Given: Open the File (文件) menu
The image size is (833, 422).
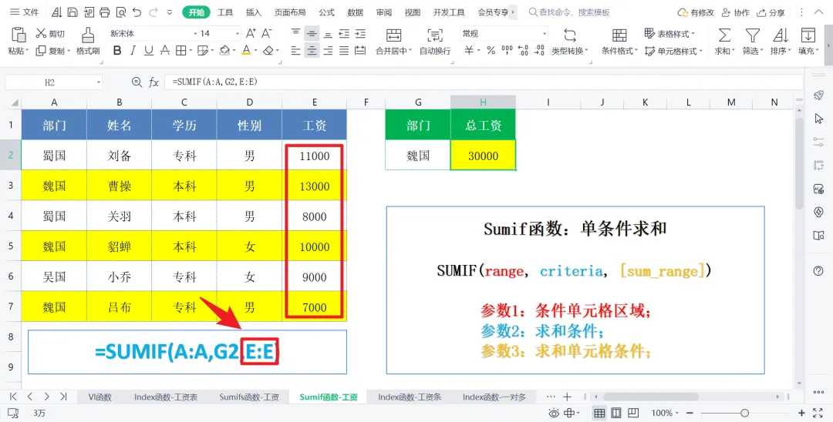Looking at the screenshot, I should point(25,12).
